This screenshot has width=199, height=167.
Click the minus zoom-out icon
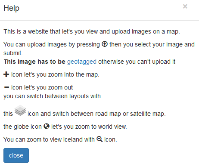6,87
